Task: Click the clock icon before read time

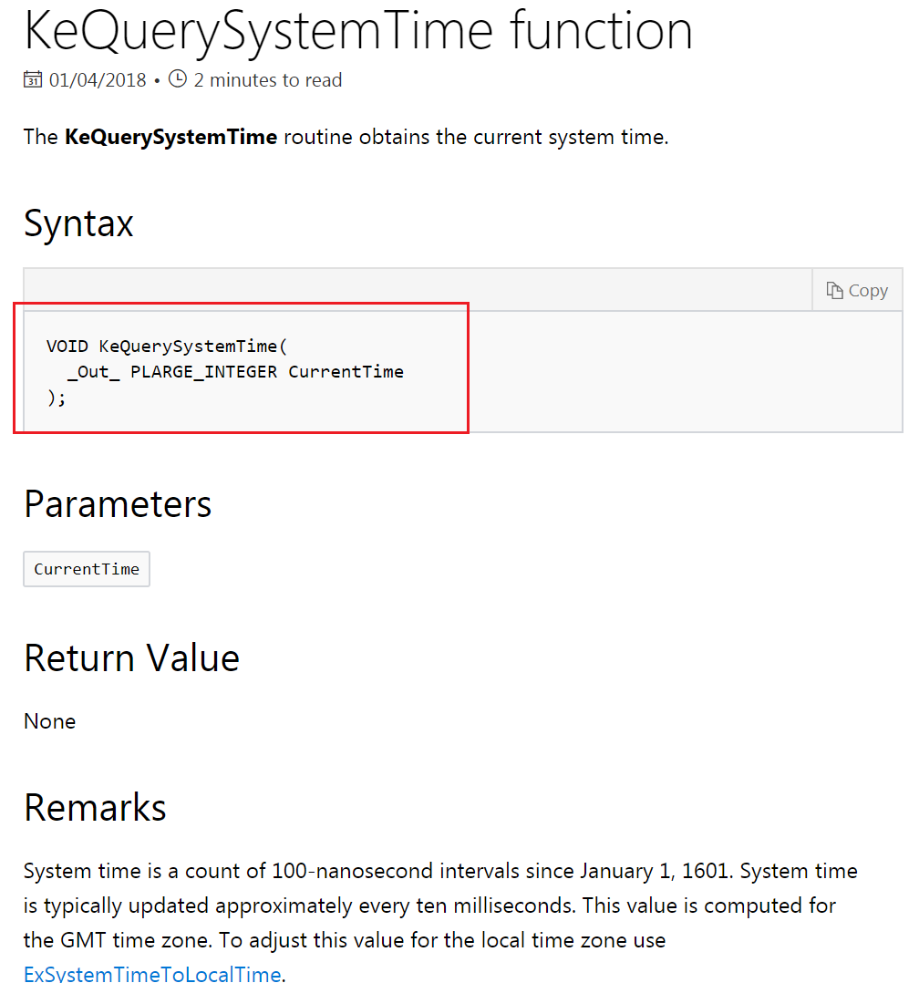Action: coord(178,79)
